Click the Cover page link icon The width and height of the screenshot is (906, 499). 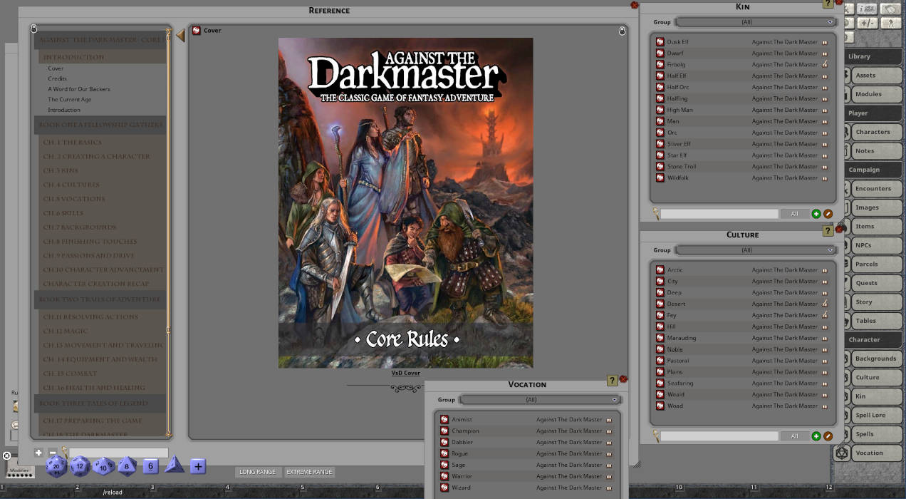click(197, 31)
